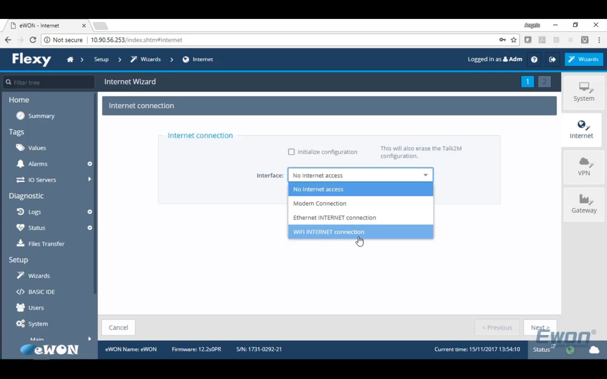The width and height of the screenshot is (607, 379).
Task: Open IO Servers in the sidebar
Action: click(42, 180)
